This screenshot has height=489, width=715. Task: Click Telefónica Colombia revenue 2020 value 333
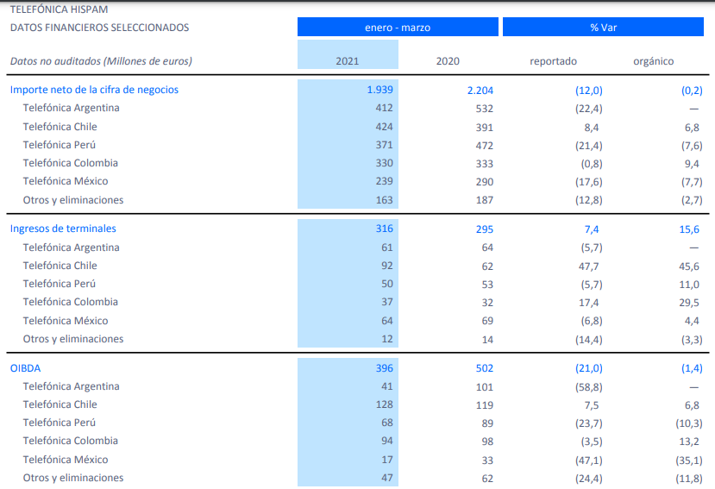click(x=484, y=164)
